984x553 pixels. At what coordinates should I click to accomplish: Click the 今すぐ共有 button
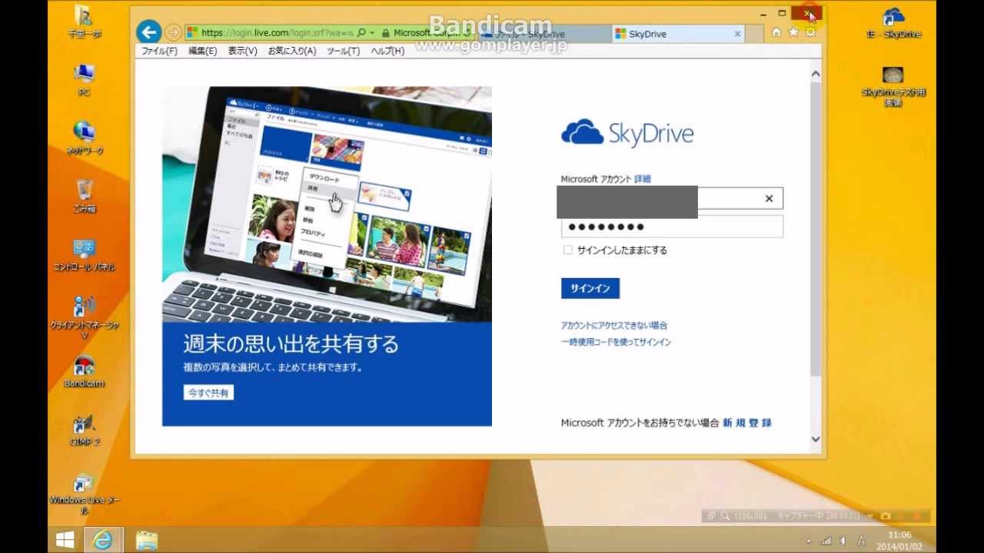coord(208,392)
